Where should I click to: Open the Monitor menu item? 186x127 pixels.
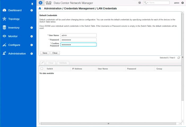click(13, 36)
